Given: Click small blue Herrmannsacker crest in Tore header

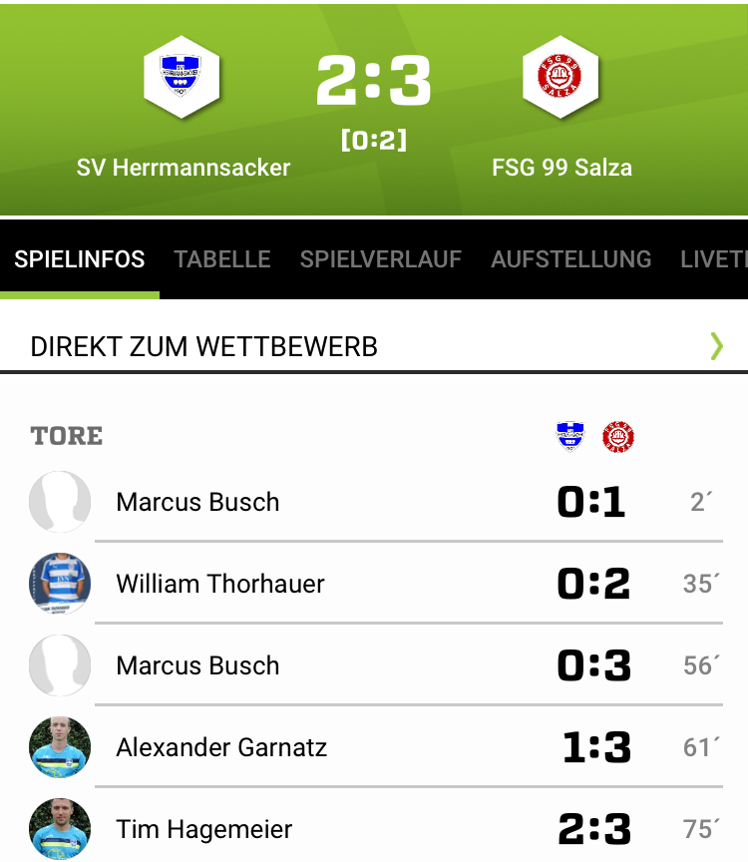Looking at the screenshot, I should 569,437.
